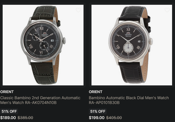Open the Bambino Black Dial watch product image
175x122 pixels.
pyautogui.click(x=132, y=45)
